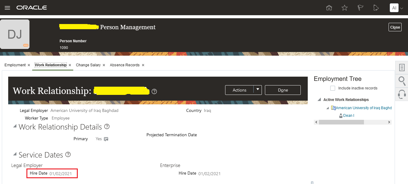Open the Actions dropdown arrow
The height and width of the screenshot is (184, 408).
click(257, 90)
